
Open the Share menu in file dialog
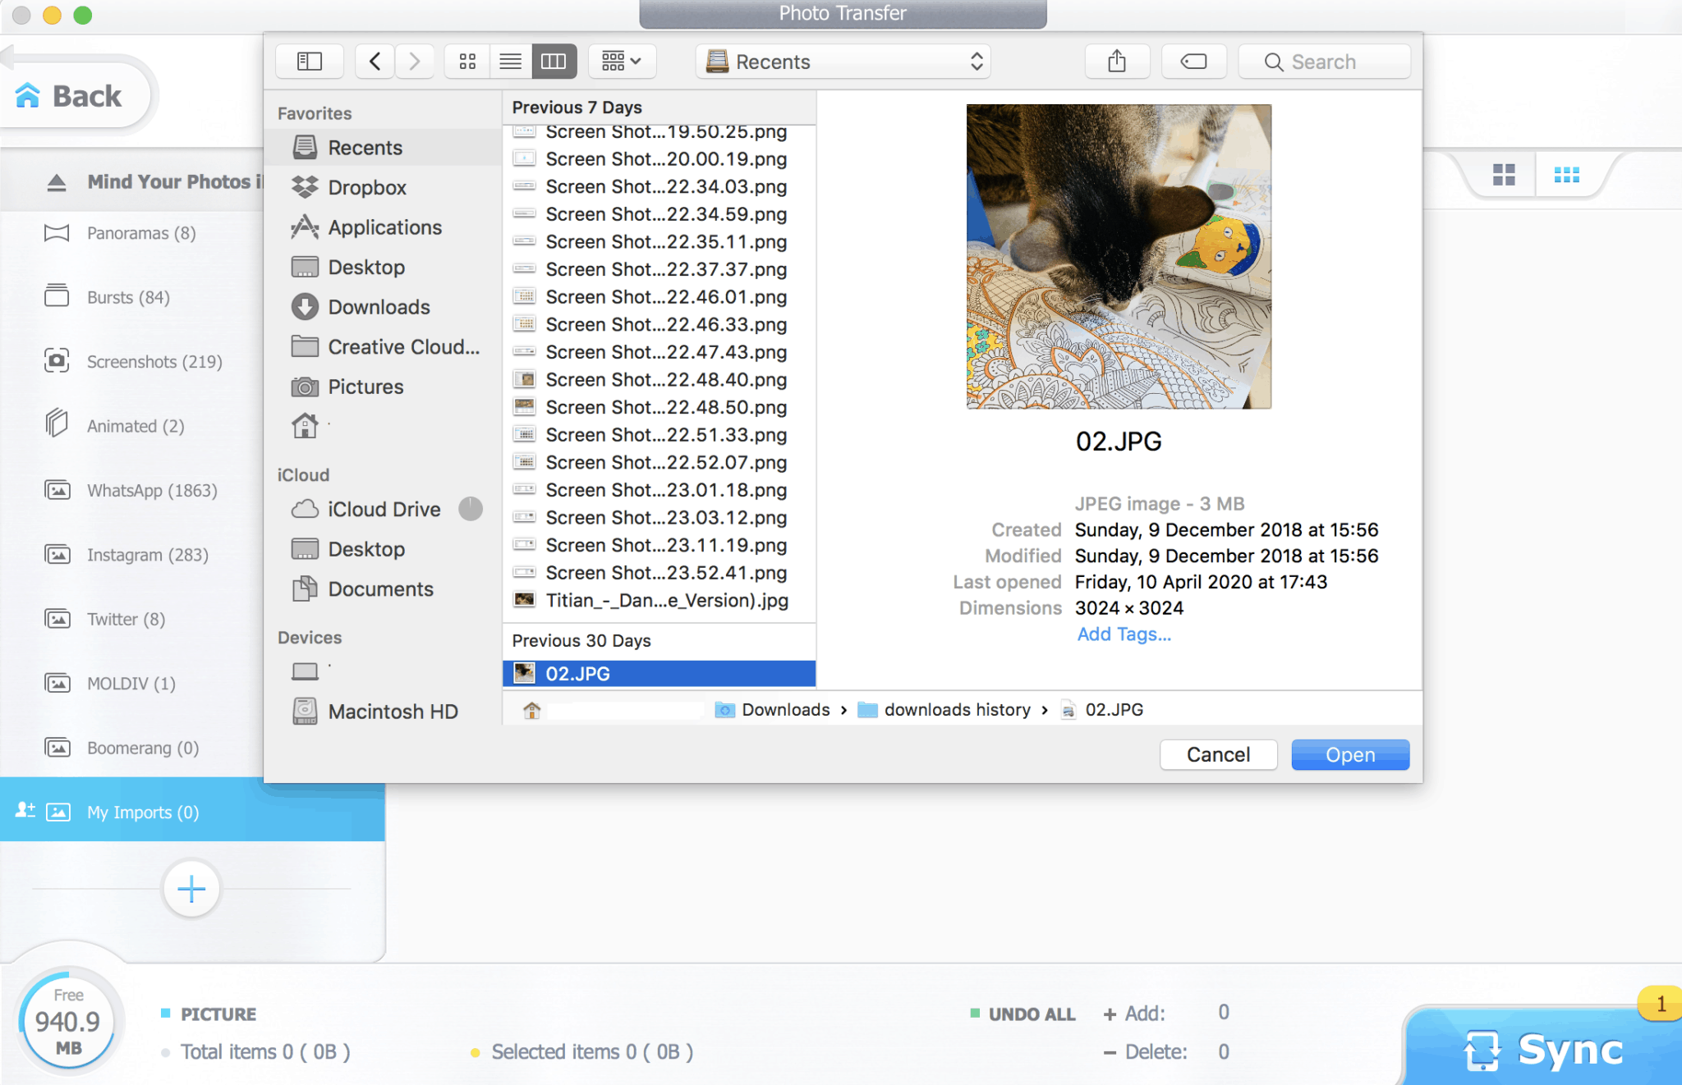1117,61
